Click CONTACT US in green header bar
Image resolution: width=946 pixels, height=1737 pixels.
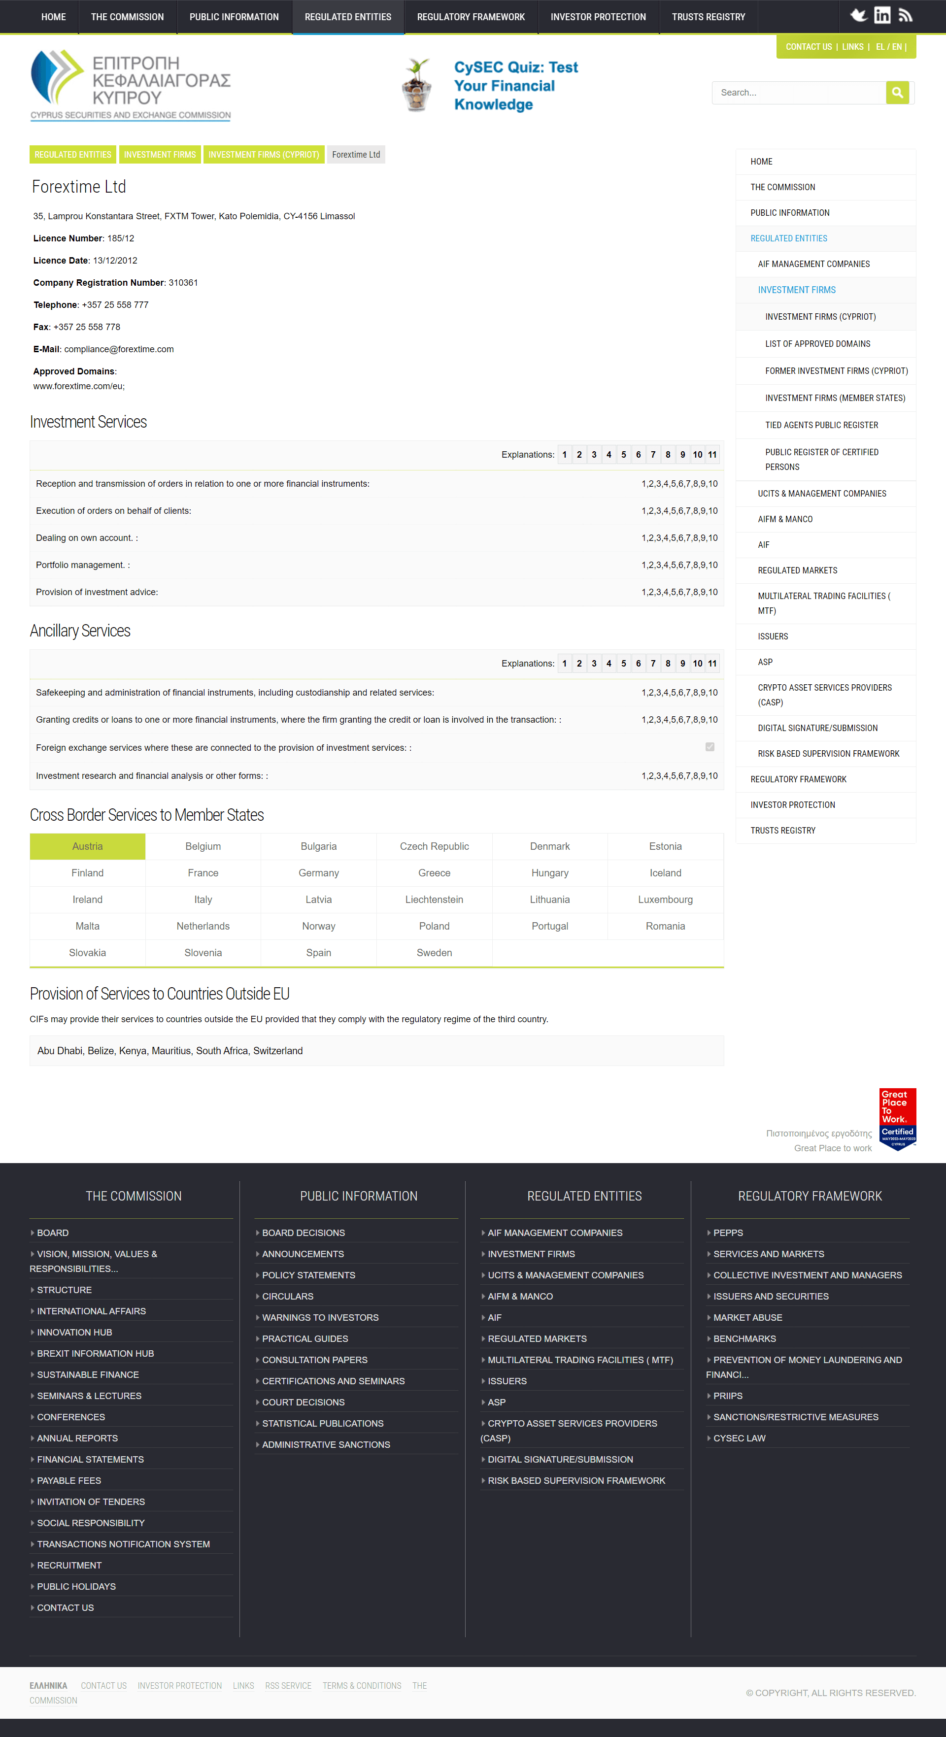click(809, 46)
